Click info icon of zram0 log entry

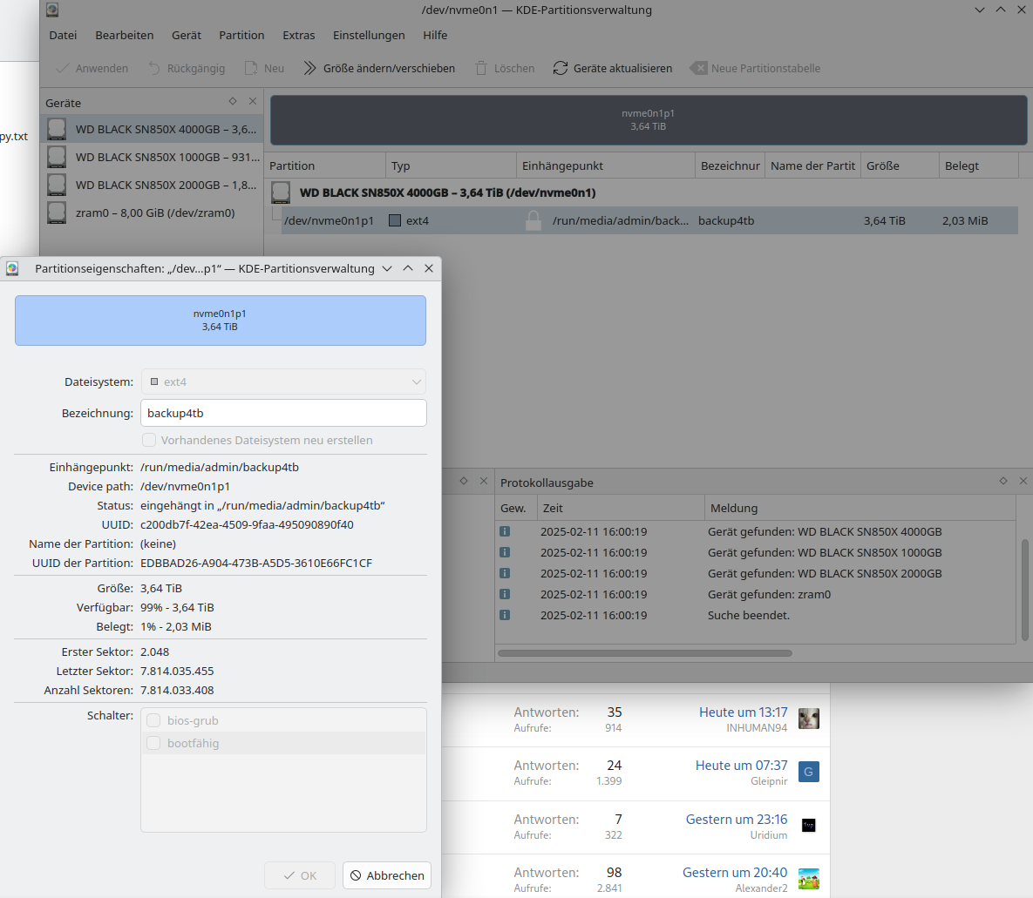click(505, 594)
